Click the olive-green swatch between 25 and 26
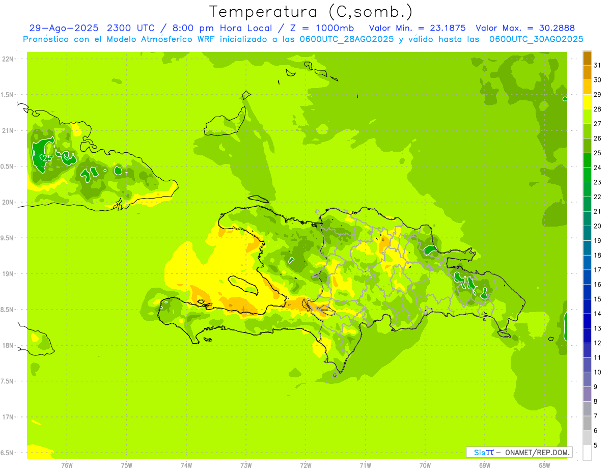This screenshot has height=472, width=611. [587, 146]
